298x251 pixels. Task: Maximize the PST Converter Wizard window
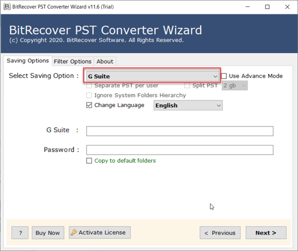267,7
